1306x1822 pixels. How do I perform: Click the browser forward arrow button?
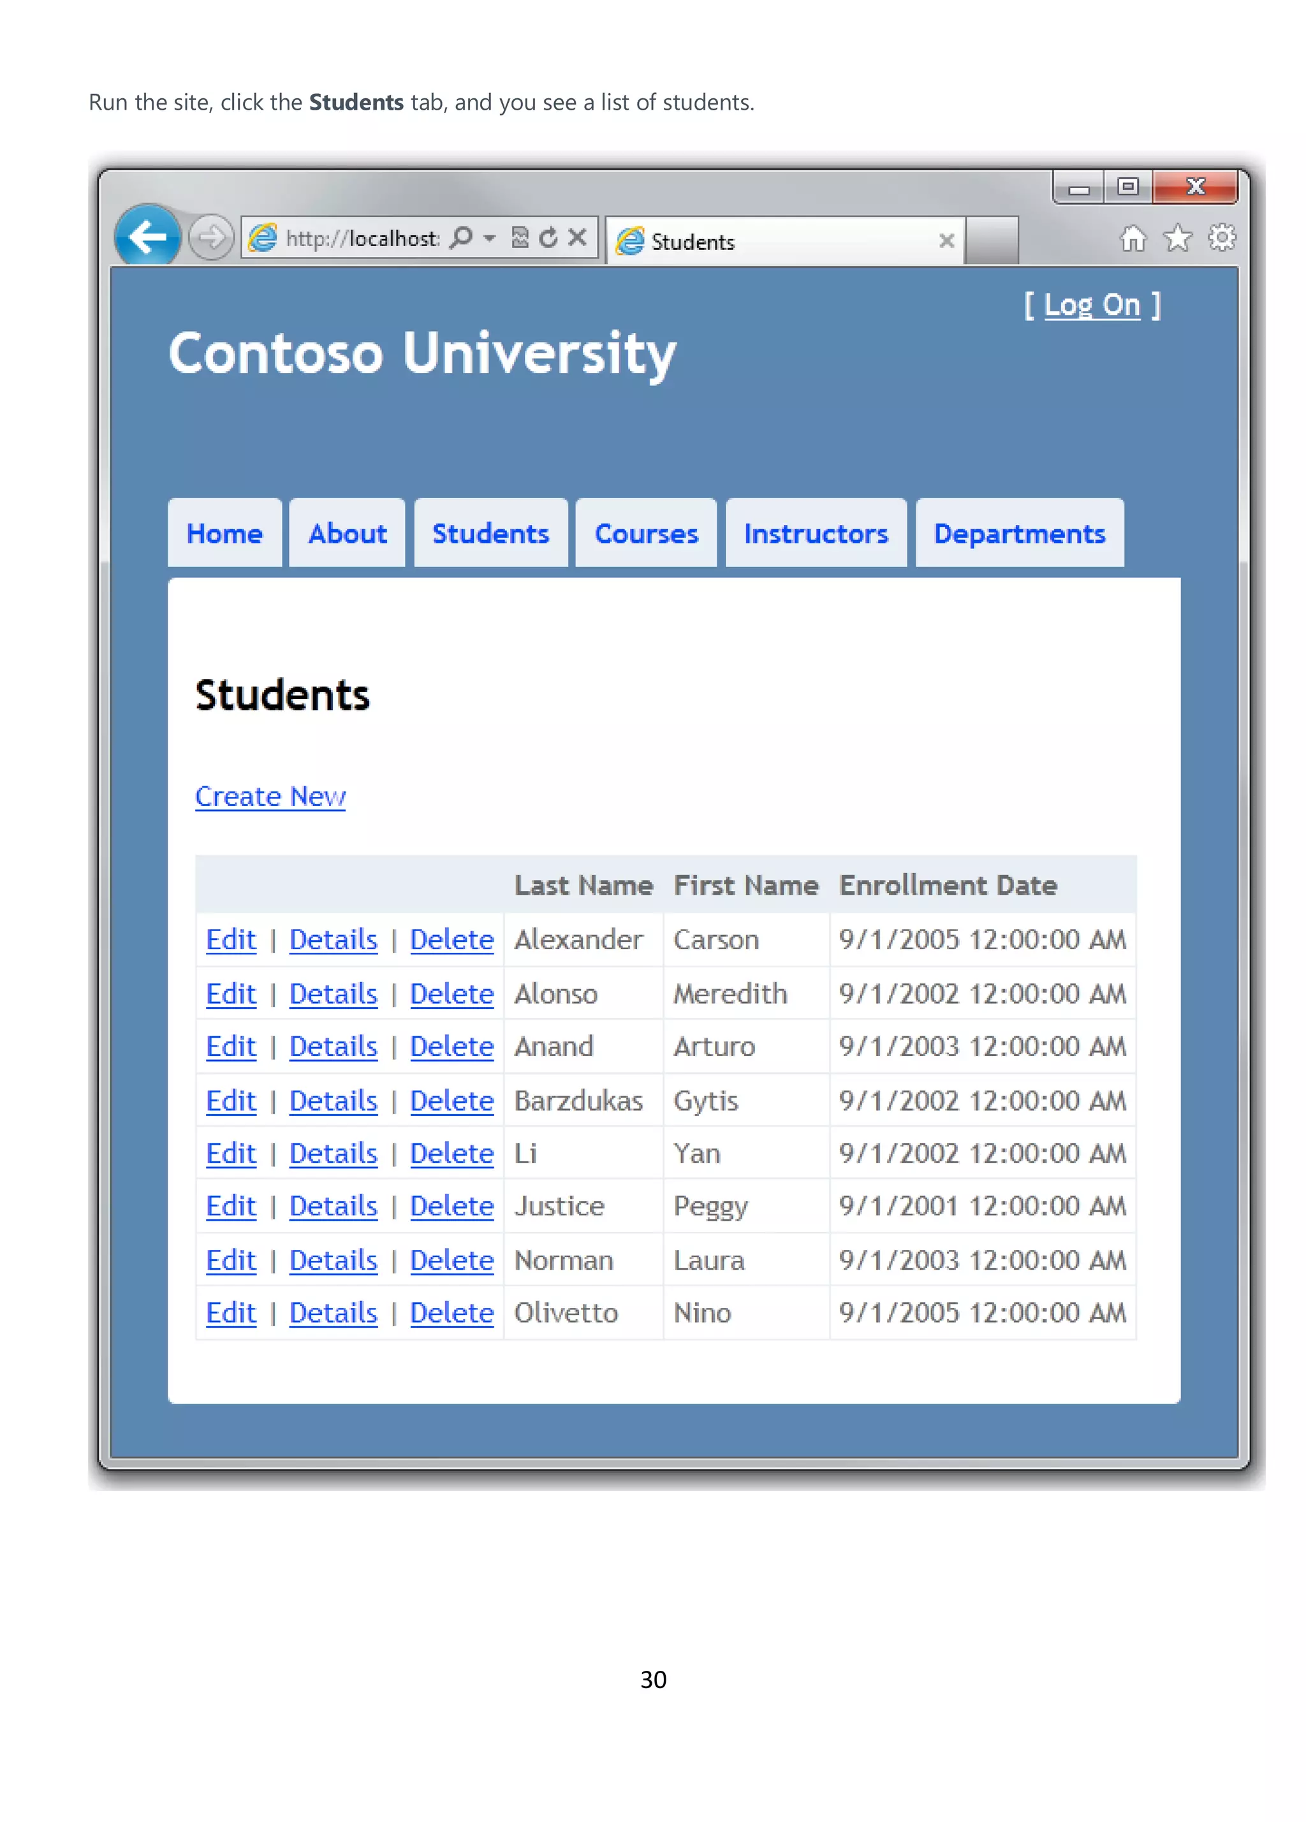pyautogui.click(x=211, y=238)
